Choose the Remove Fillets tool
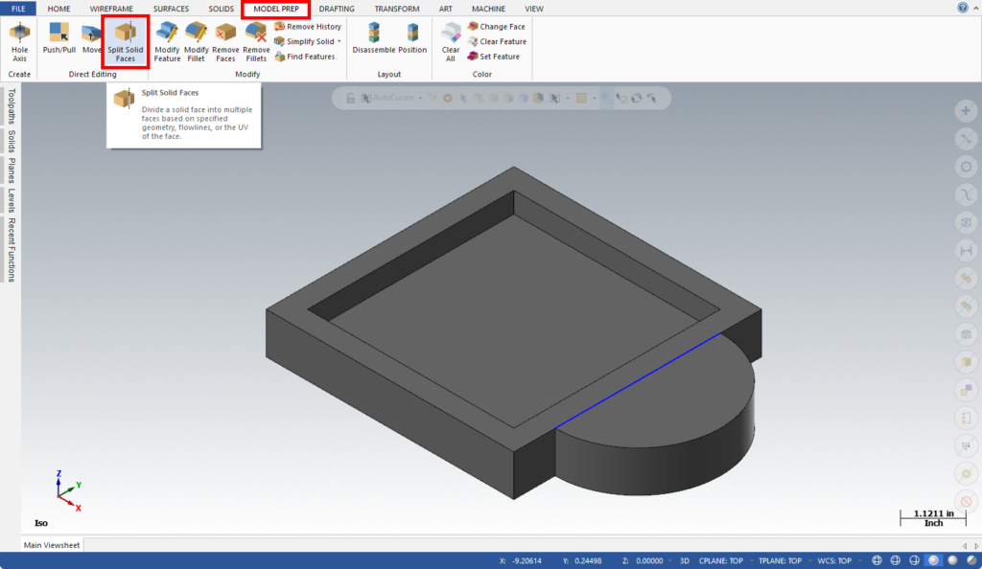 (256, 41)
